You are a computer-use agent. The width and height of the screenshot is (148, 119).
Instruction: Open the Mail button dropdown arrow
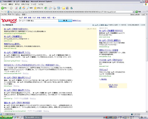[x=52, y=8]
